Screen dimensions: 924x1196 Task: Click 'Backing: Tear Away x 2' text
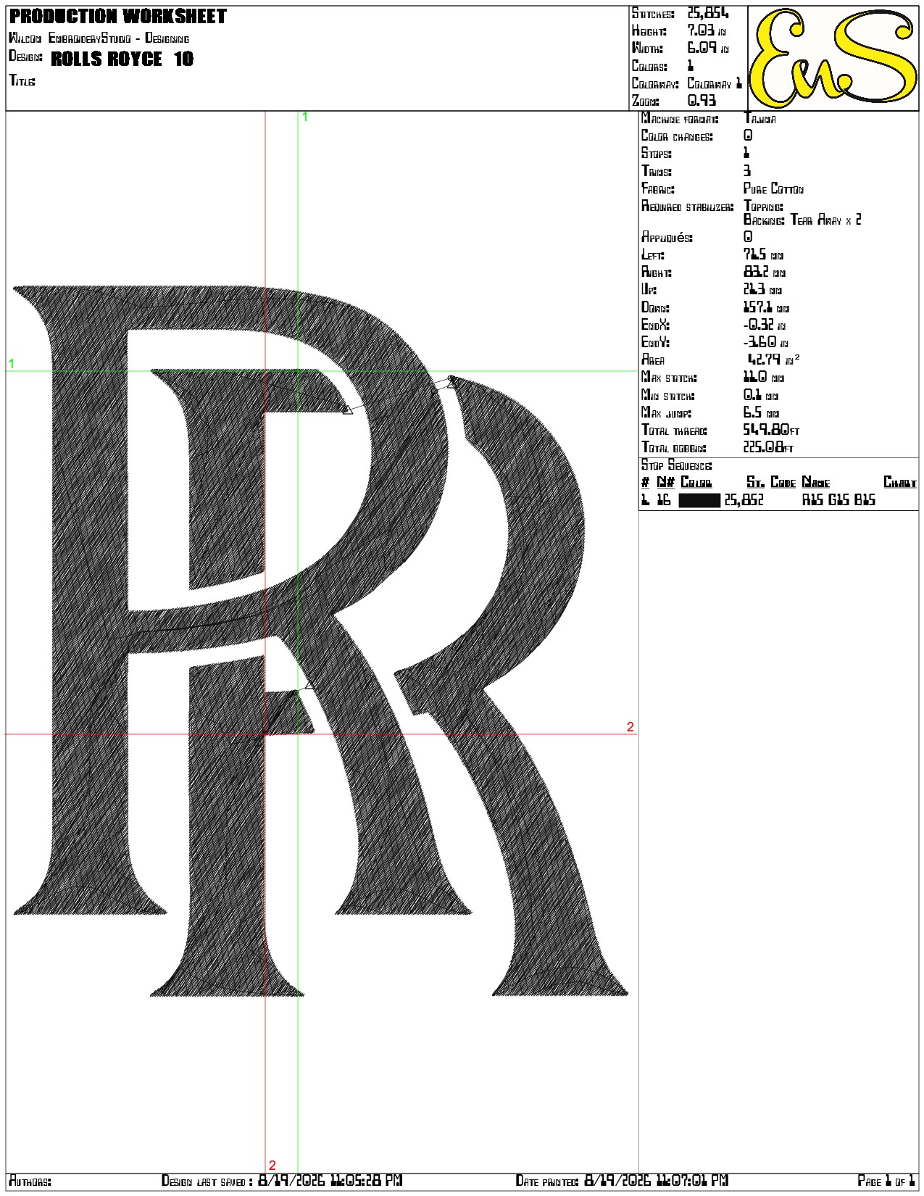pyautogui.click(x=802, y=220)
